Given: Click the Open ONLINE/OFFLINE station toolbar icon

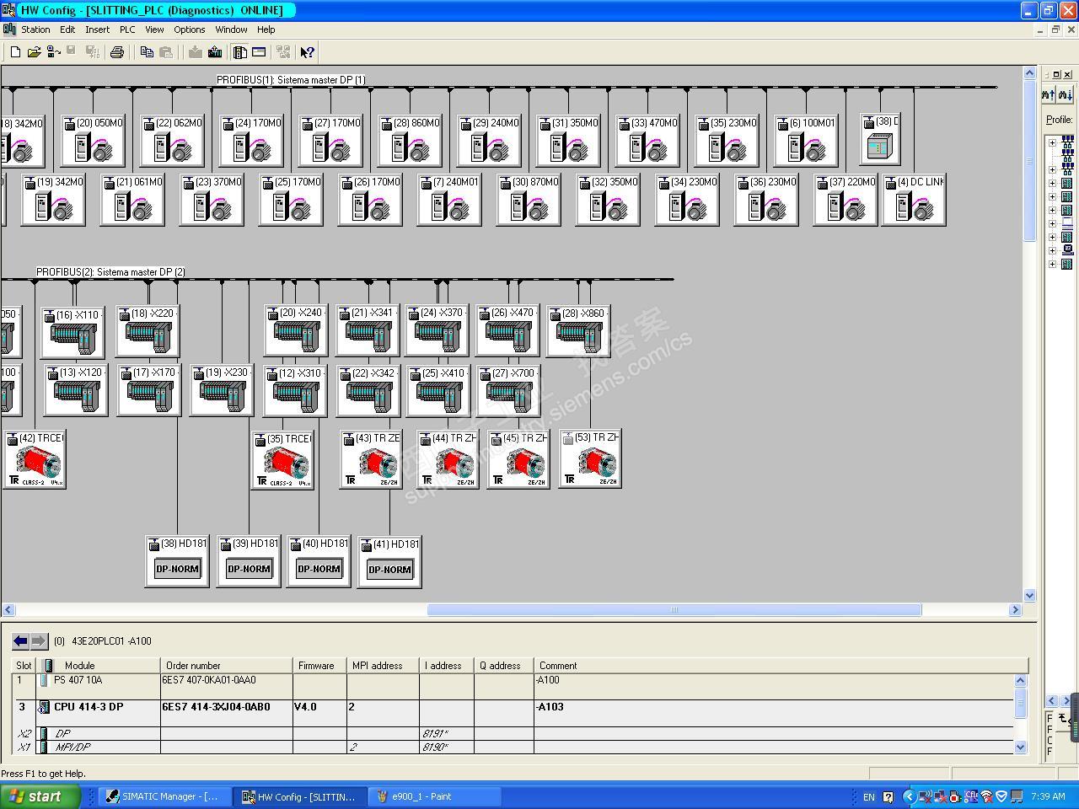Looking at the screenshot, I should click(x=52, y=52).
